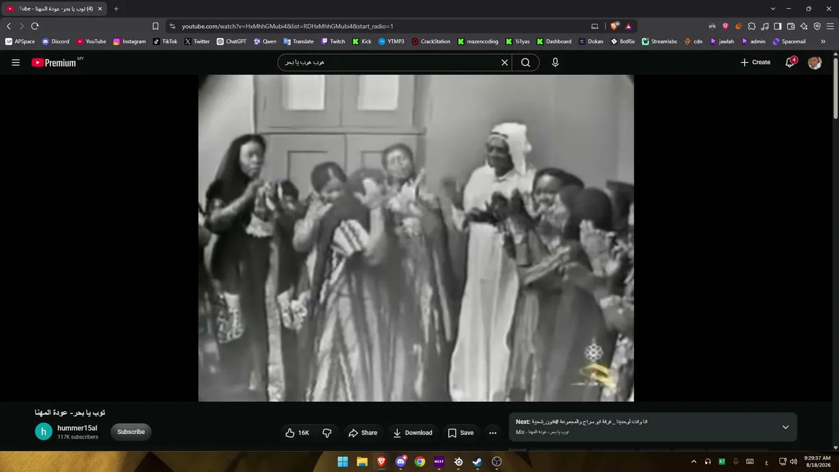This screenshot has width=839, height=472.
Task: Open the hummer15al channel avatar
Action: coord(43,431)
